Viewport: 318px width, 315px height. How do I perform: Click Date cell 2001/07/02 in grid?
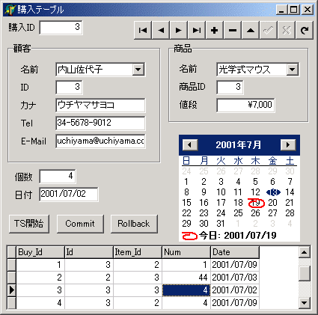click(x=235, y=290)
